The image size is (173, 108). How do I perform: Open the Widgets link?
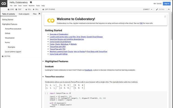74,44
